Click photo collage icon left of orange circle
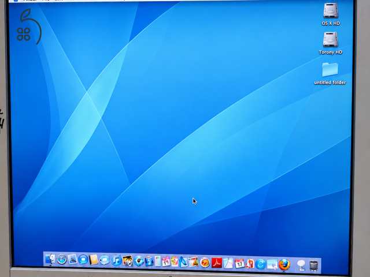This screenshot has width=370, height=277. click(194, 262)
